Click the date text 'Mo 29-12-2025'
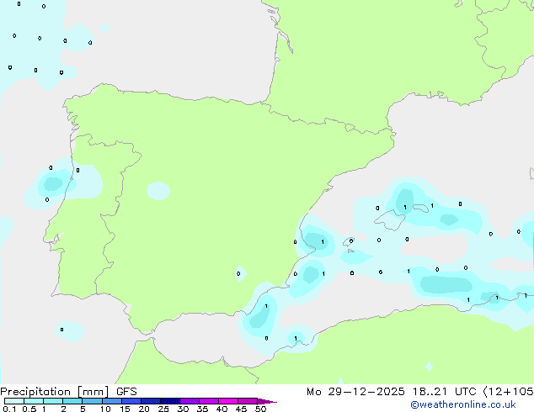This screenshot has width=534, height=412. coord(355,392)
